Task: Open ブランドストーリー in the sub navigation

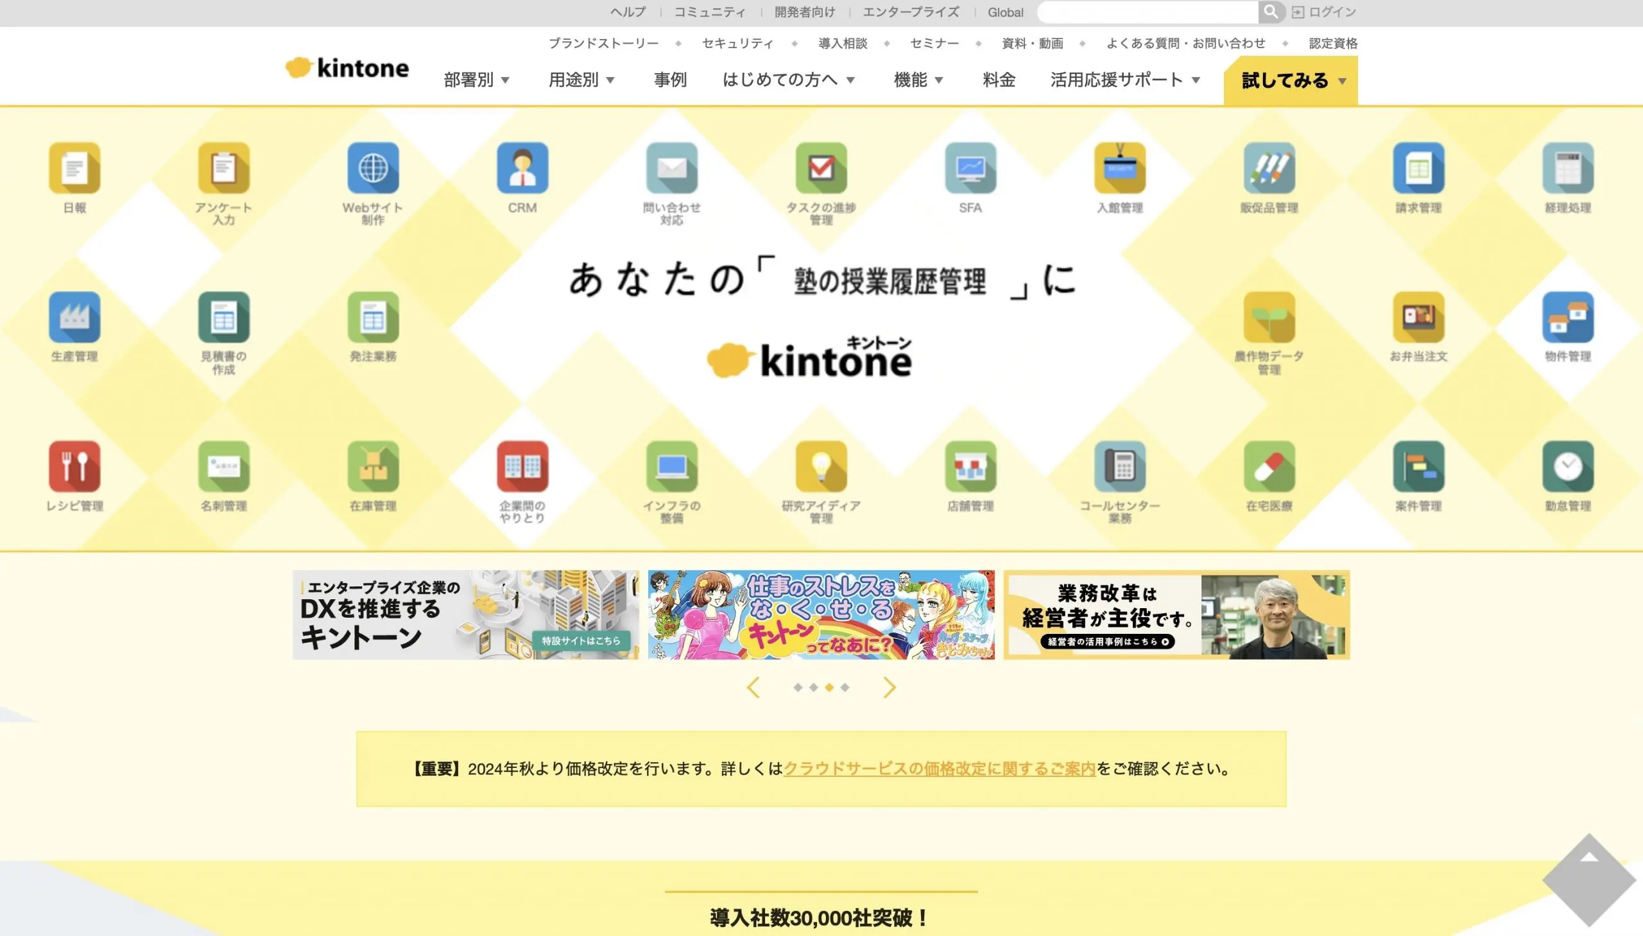Action: 603,43
